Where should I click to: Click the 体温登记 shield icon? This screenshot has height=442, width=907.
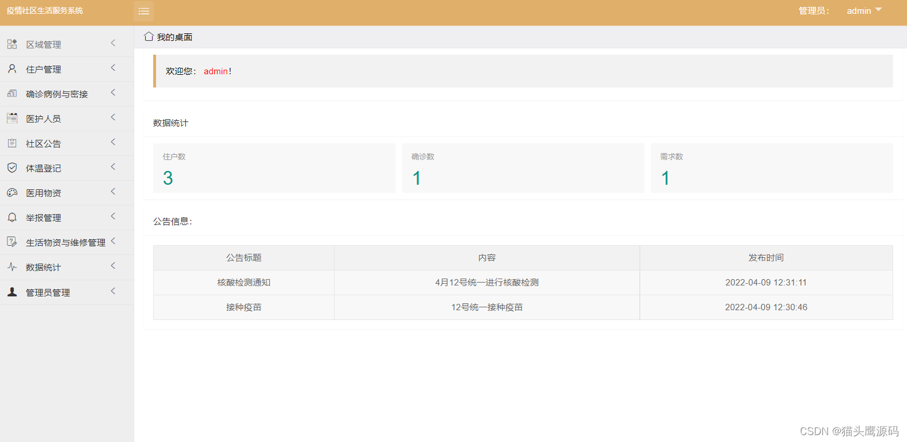pyautogui.click(x=12, y=167)
